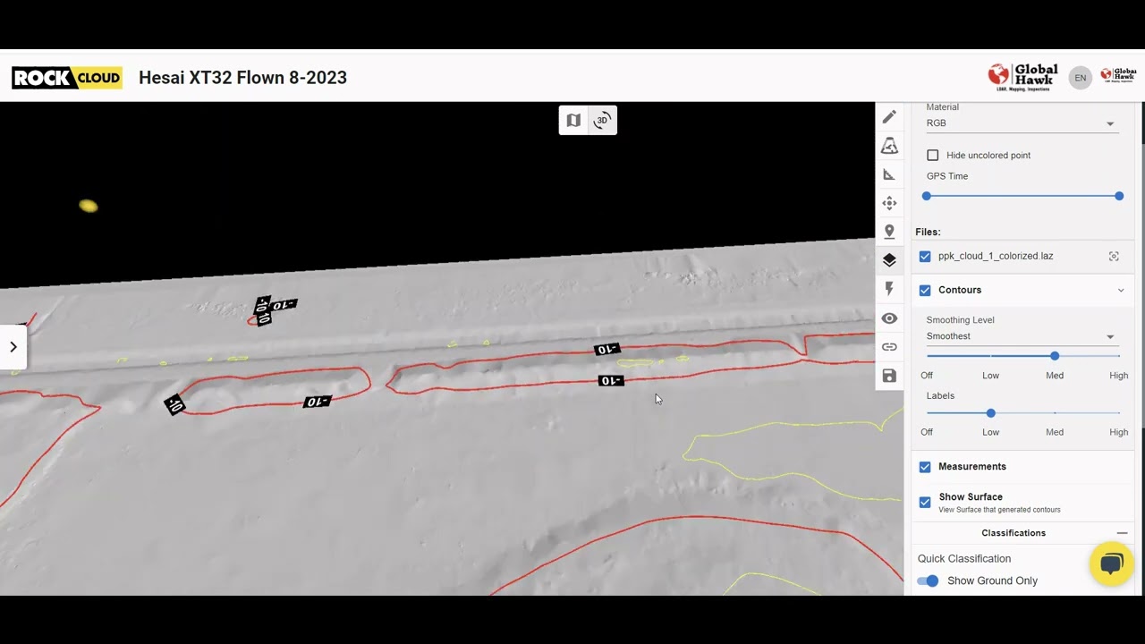Collapse the Classifications section
Viewport: 1145px width, 644px height.
[1122, 533]
